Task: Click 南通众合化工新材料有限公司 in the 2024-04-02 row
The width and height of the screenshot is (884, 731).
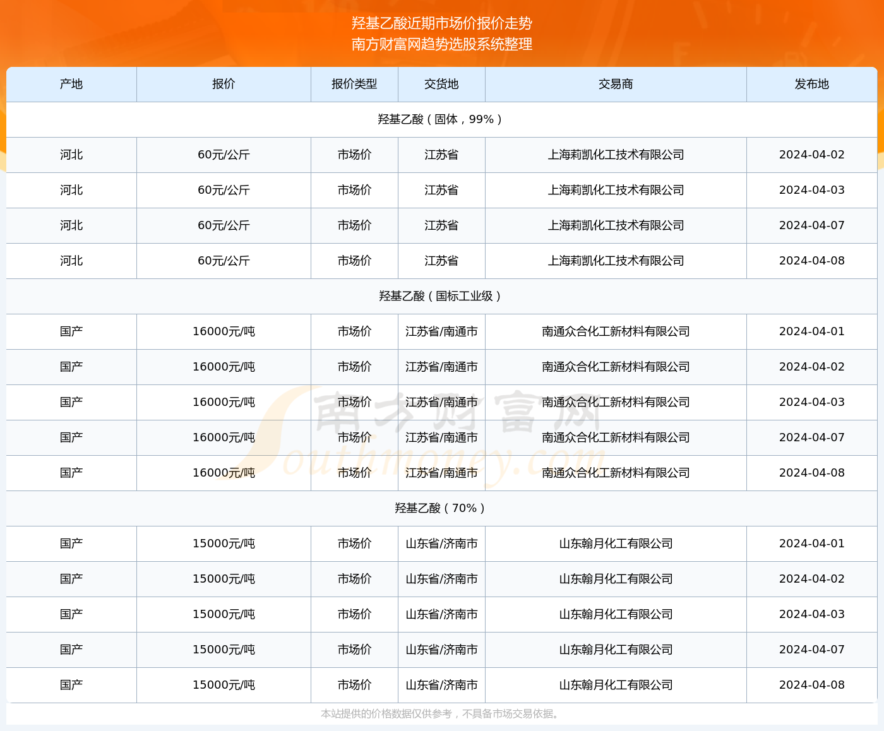Action: click(616, 367)
